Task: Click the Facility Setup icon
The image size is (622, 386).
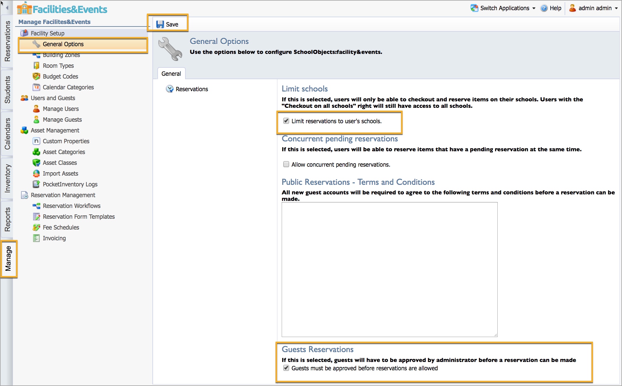Action: tap(24, 33)
